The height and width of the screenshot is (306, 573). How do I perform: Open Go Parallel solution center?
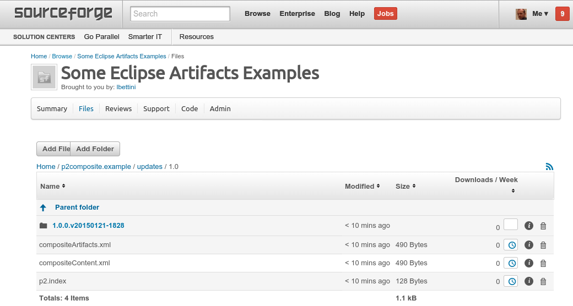[x=101, y=37]
